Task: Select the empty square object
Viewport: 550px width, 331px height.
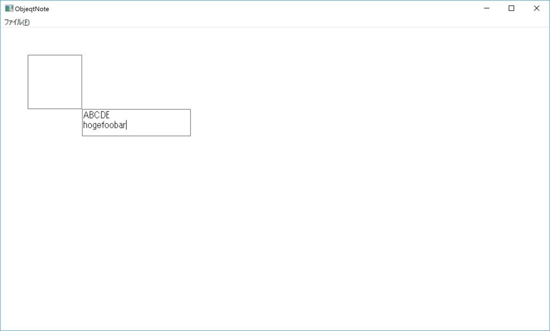Action: 55,82
